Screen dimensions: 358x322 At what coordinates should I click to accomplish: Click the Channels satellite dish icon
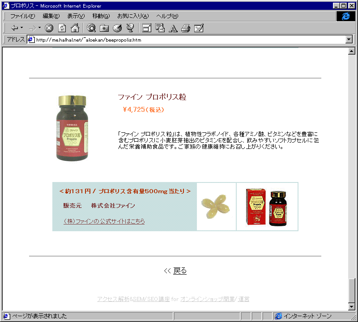coord(130,28)
